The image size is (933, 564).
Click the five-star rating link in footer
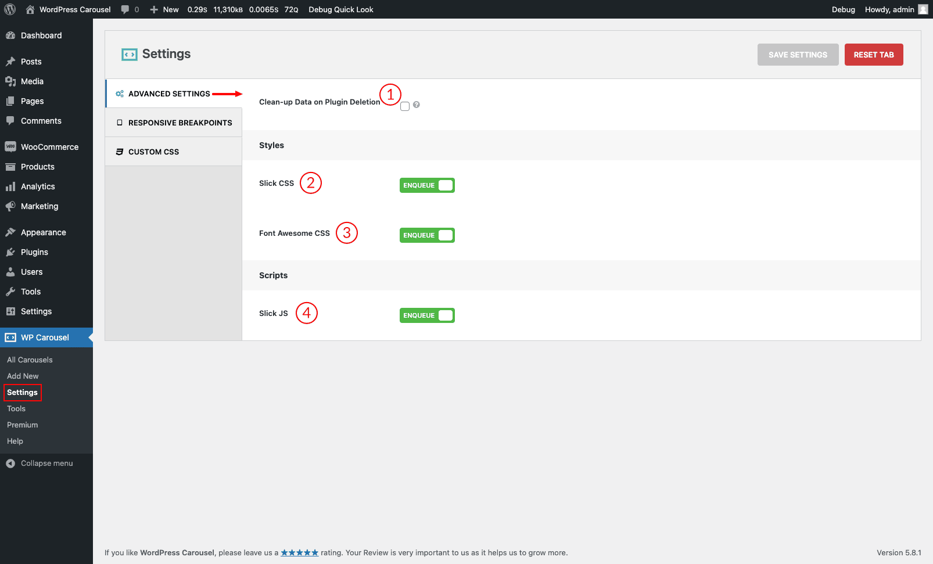[x=299, y=552]
